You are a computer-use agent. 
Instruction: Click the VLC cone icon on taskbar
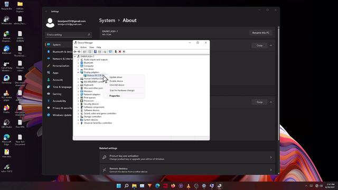(x=189, y=186)
